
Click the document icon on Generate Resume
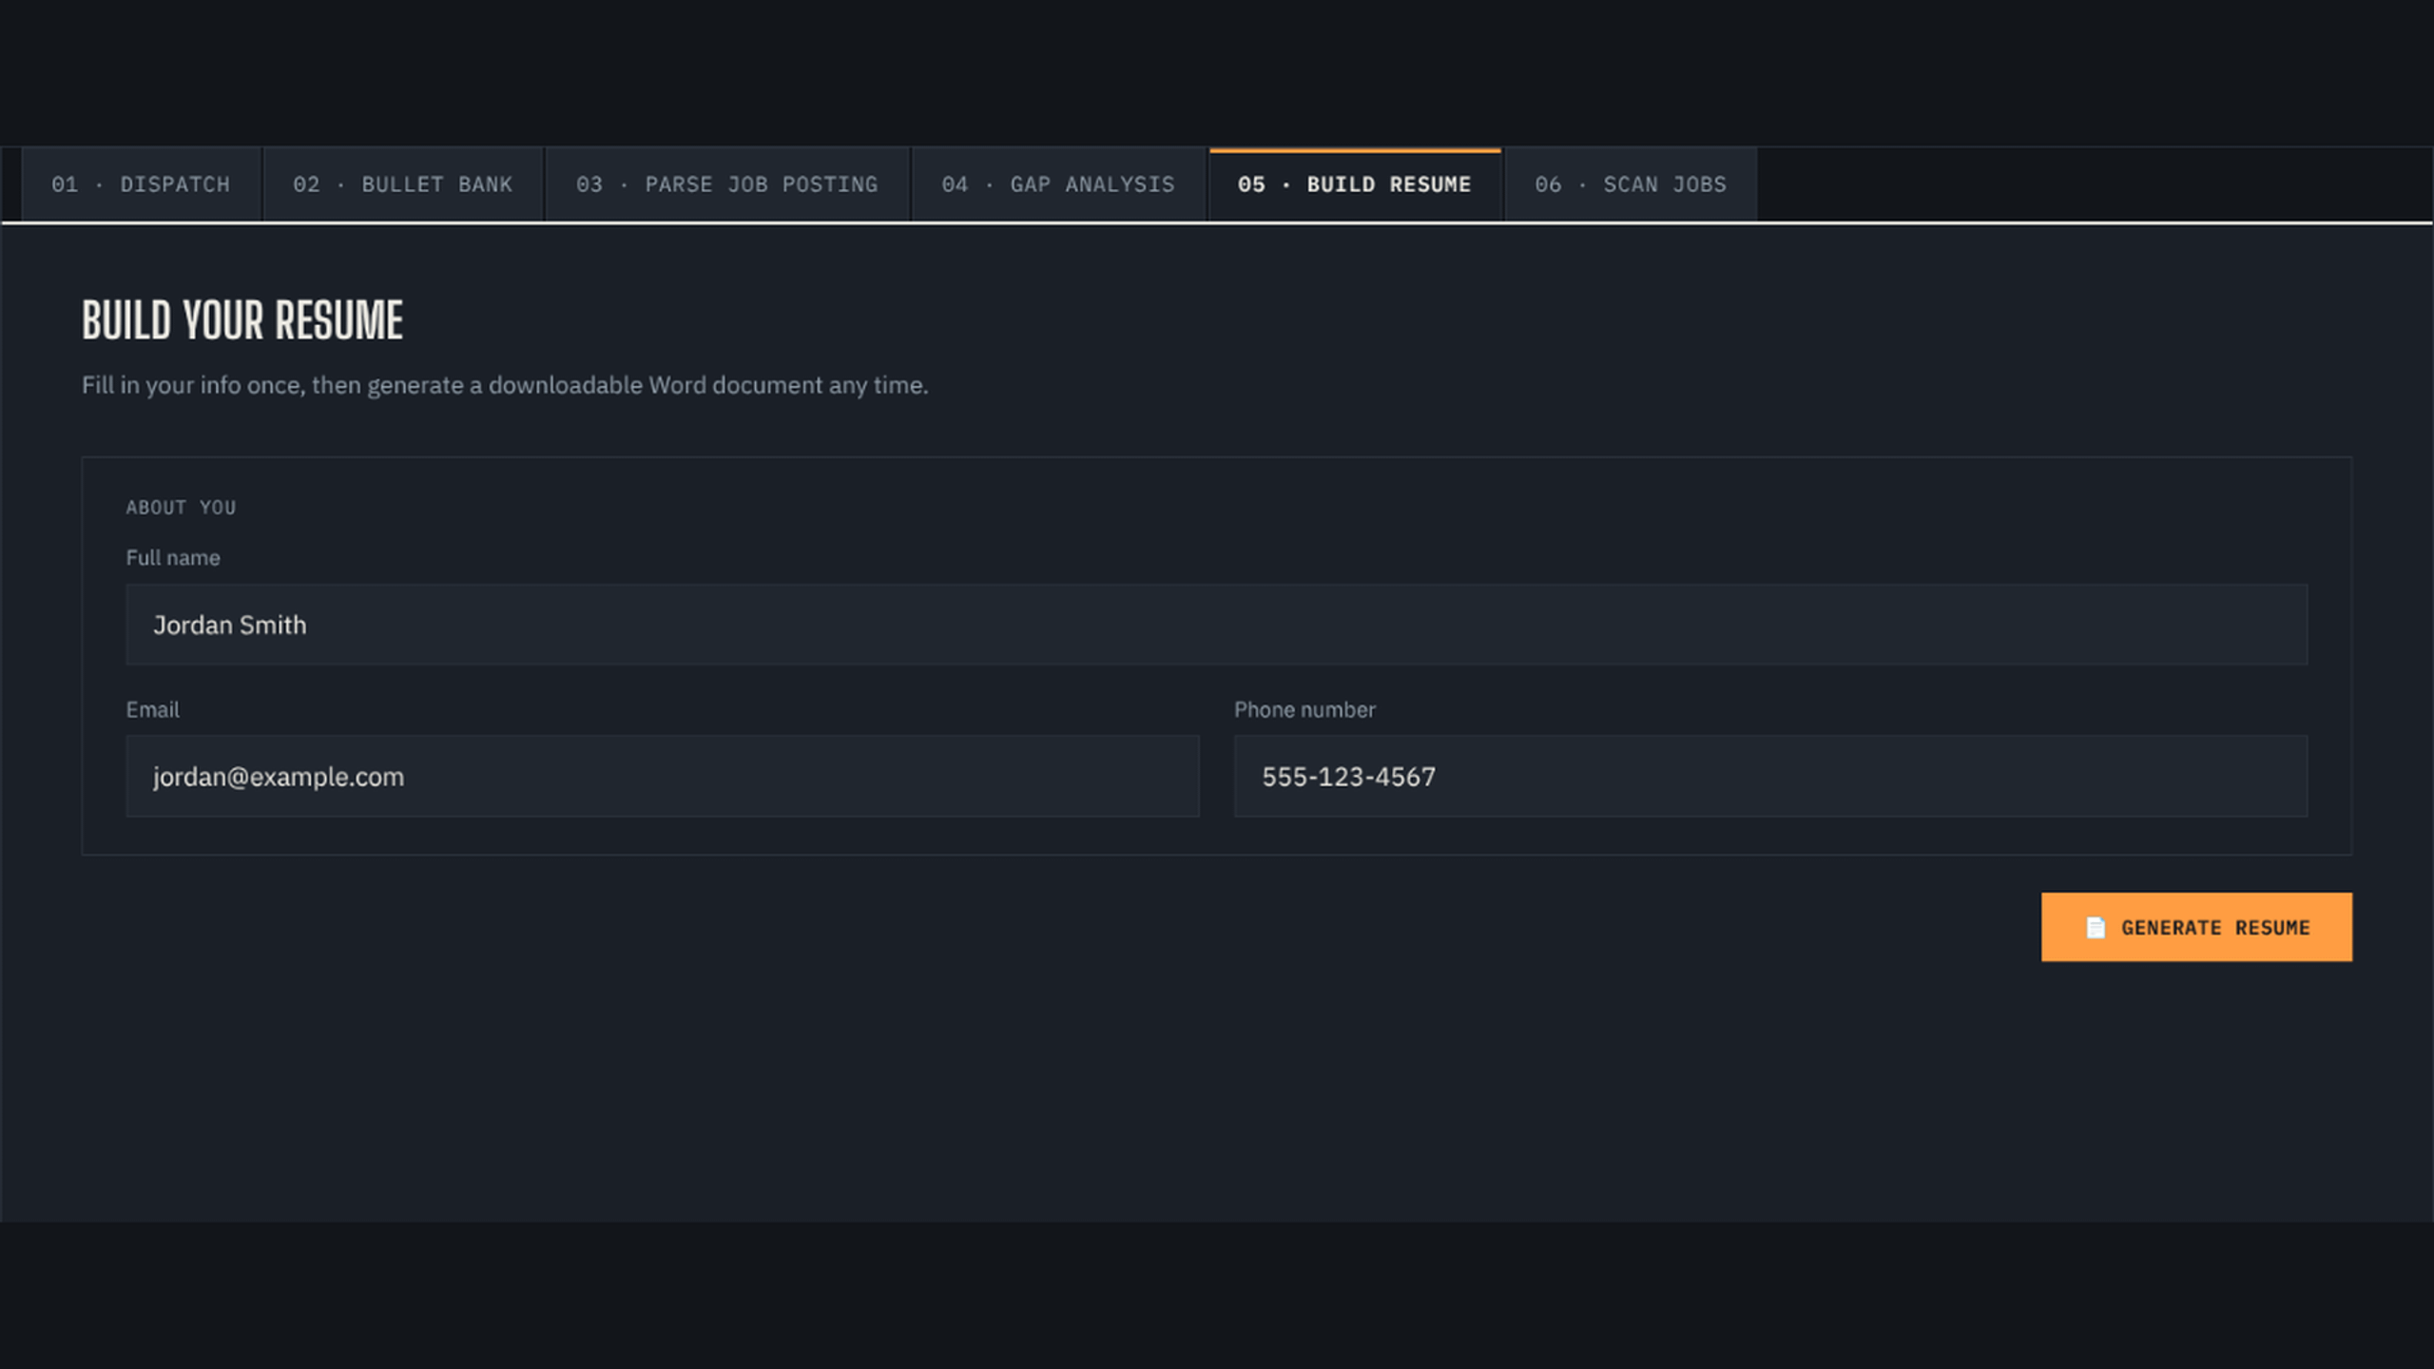(2096, 928)
